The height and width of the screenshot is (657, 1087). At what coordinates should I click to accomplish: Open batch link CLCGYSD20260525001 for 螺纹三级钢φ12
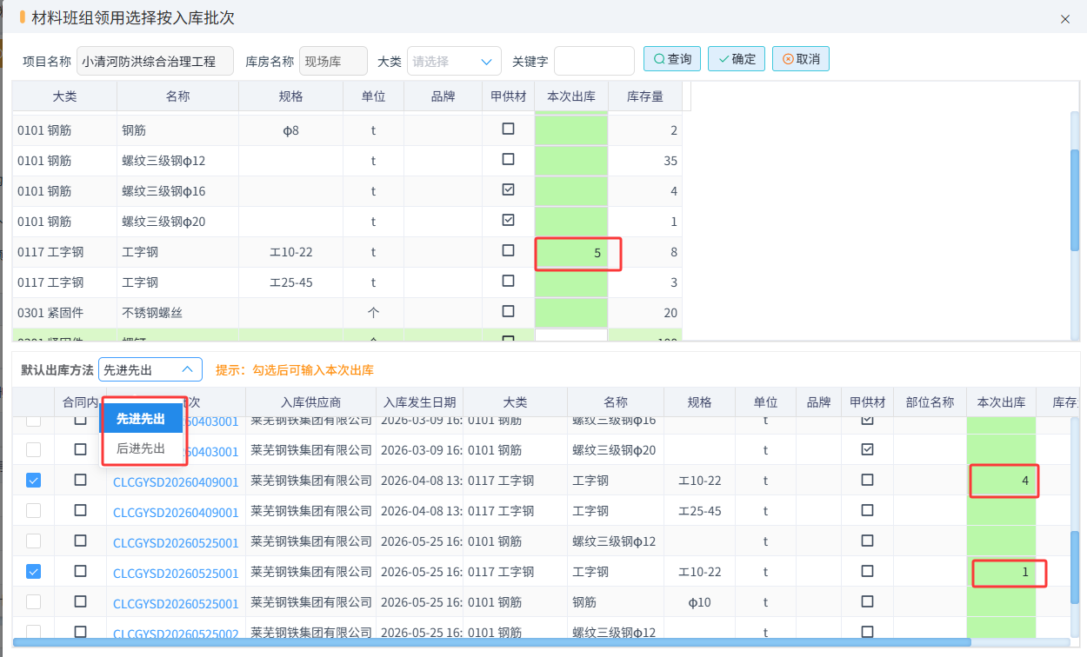point(176,543)
